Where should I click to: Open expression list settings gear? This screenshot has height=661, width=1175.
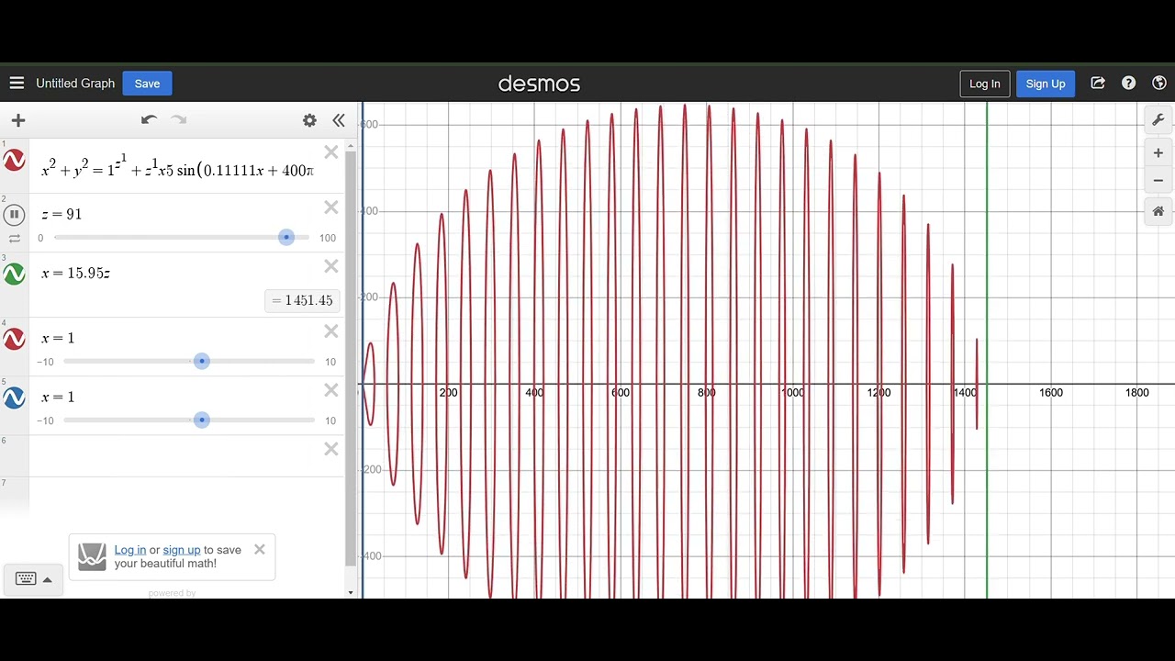click(309, 120)
